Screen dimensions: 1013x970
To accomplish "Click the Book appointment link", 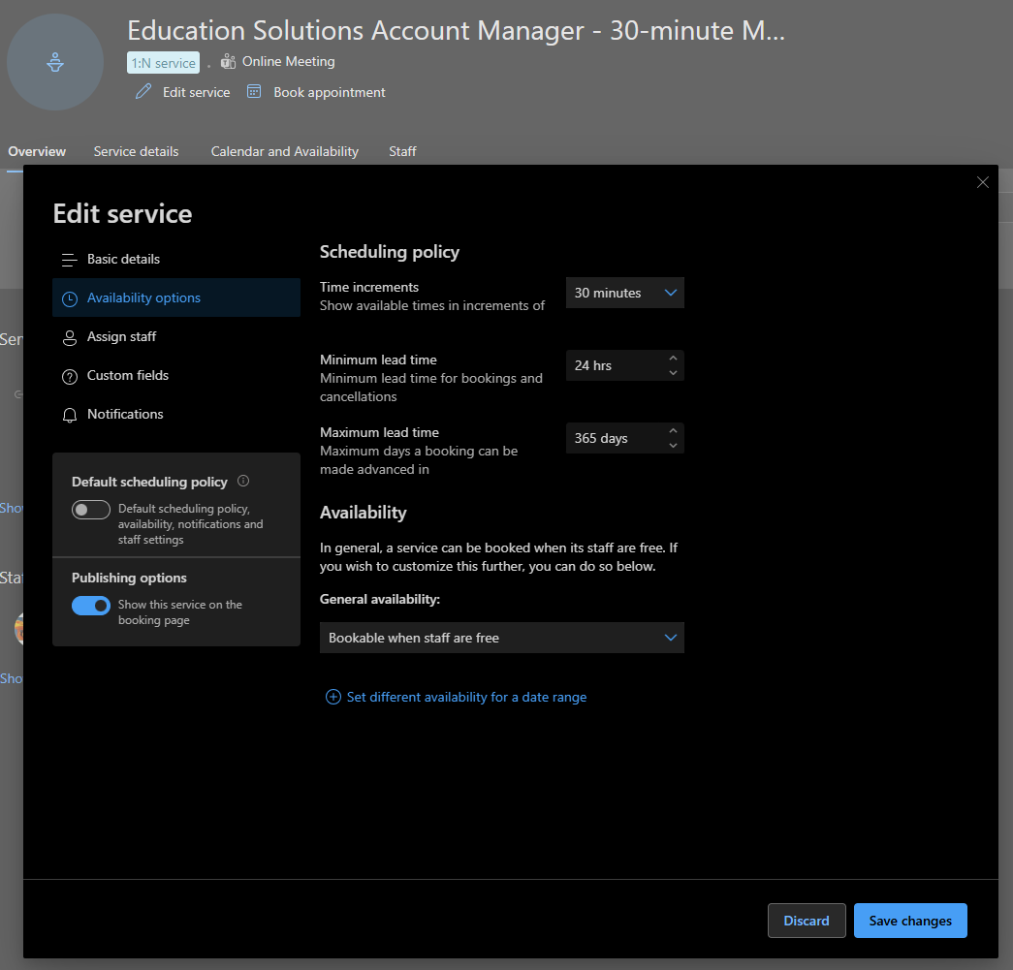I will point(330,92).
